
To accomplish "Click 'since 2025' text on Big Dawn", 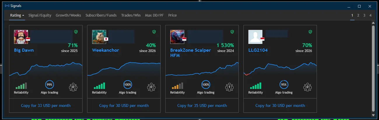I will point(69,51).
